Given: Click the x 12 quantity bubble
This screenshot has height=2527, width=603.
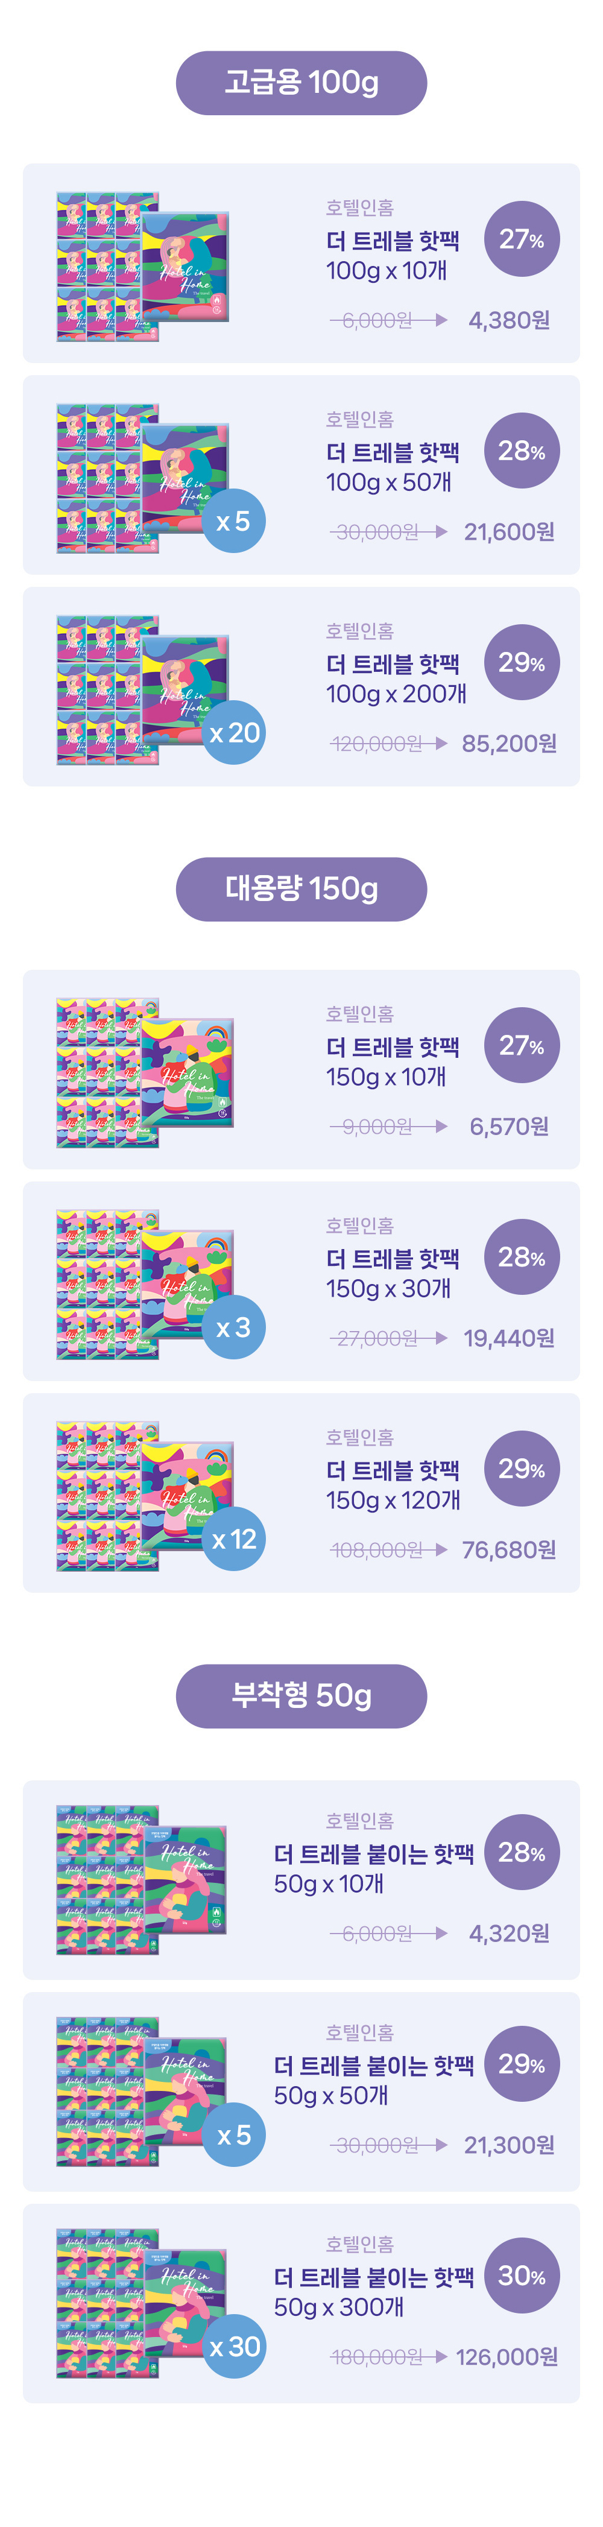Looking at the screenshot, I should tap(233, 1539).
